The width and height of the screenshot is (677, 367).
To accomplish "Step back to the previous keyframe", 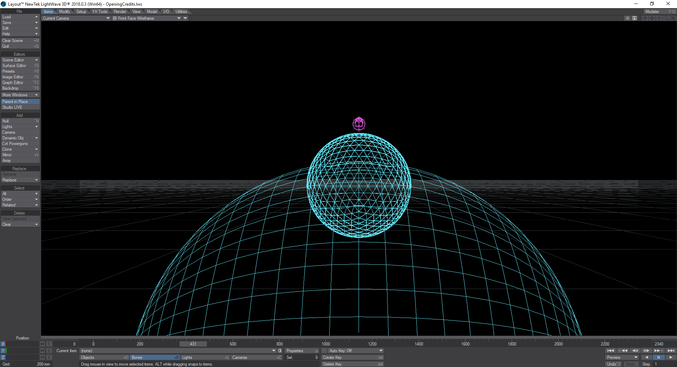I will [623, 351].
